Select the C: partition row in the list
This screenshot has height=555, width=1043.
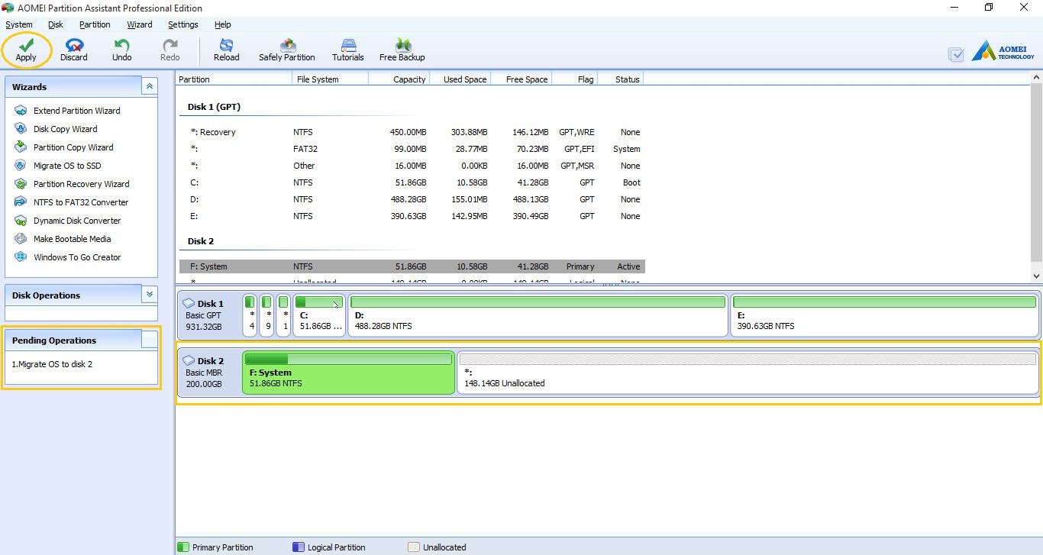pyautogui.click(x=412, y=182)
